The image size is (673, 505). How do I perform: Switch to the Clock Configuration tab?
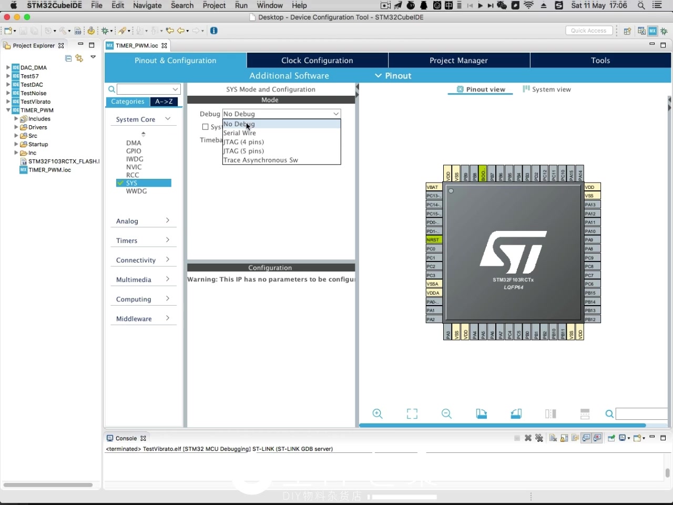pyautogui.click(x=317, y=60)
